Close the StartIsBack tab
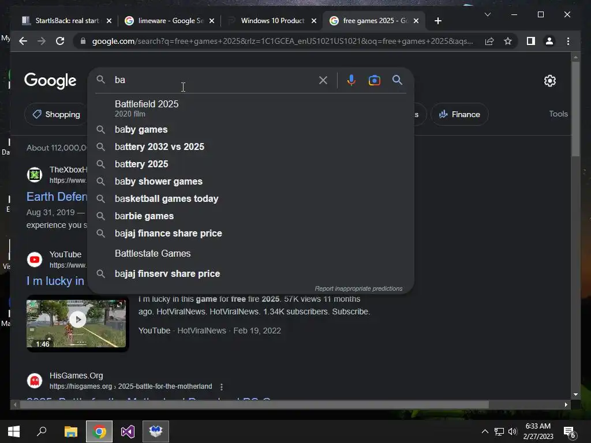The height and width of the screenshot is (443, 591). [109, 21]
